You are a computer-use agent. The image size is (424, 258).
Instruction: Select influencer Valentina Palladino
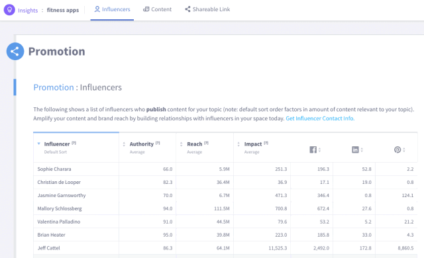pyautogui.click(x=59, y=222)
